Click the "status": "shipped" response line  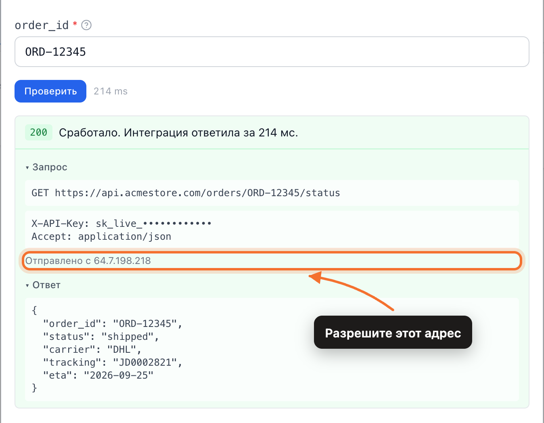click(x=101, y=337)
